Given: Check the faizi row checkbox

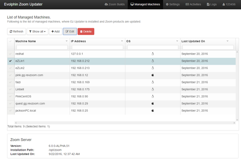Looking at the screenshot, I should [x=10, y=82].
